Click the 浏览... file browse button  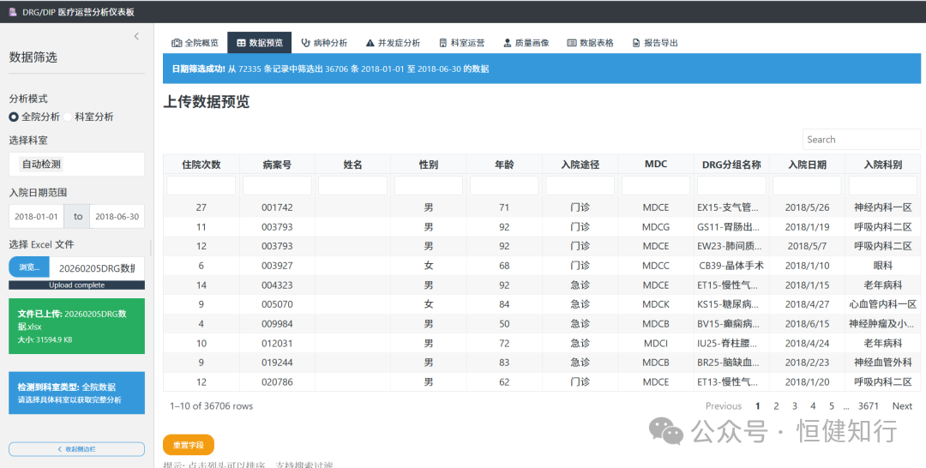point(29,267)
